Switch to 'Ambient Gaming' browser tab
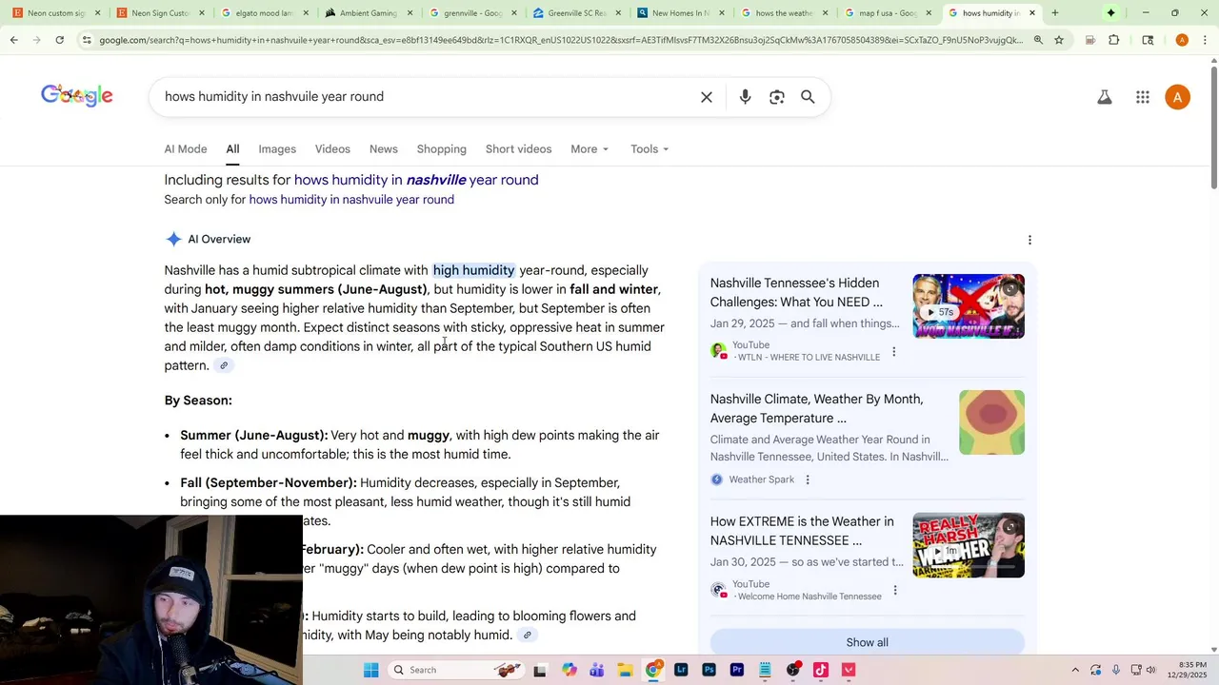 click(x=368, y=13)
